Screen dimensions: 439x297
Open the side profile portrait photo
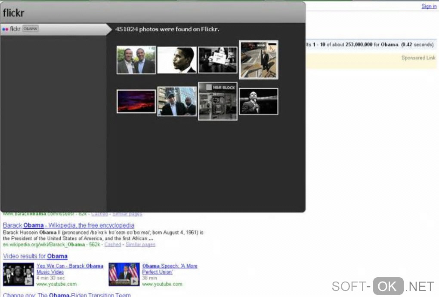(x=177, y=60)
